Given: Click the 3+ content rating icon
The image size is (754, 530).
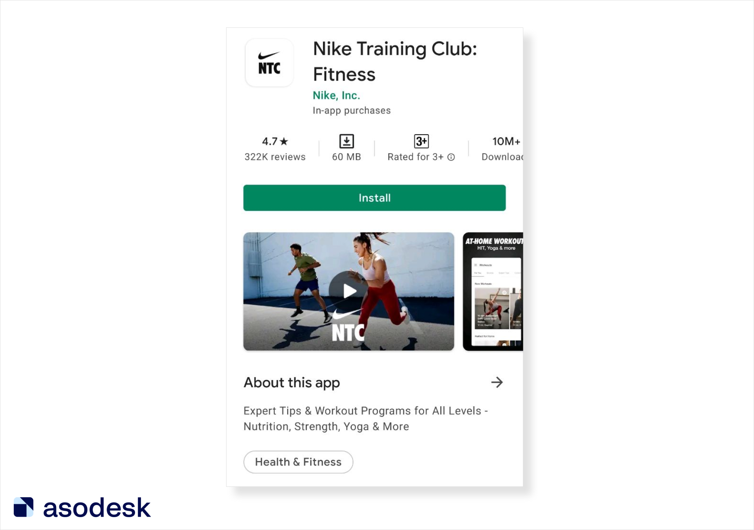Looking at the screenshot, I should [421, 141].
